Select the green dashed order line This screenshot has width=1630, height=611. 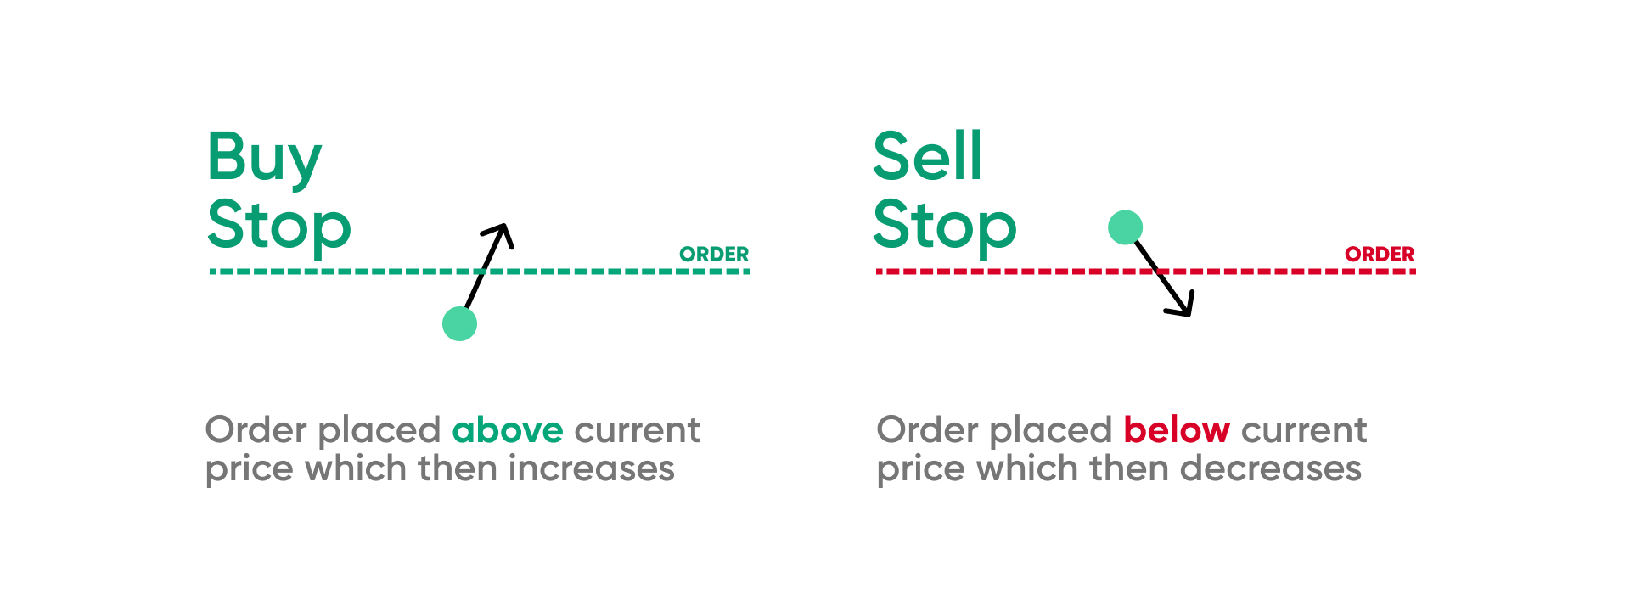point(480,272)
